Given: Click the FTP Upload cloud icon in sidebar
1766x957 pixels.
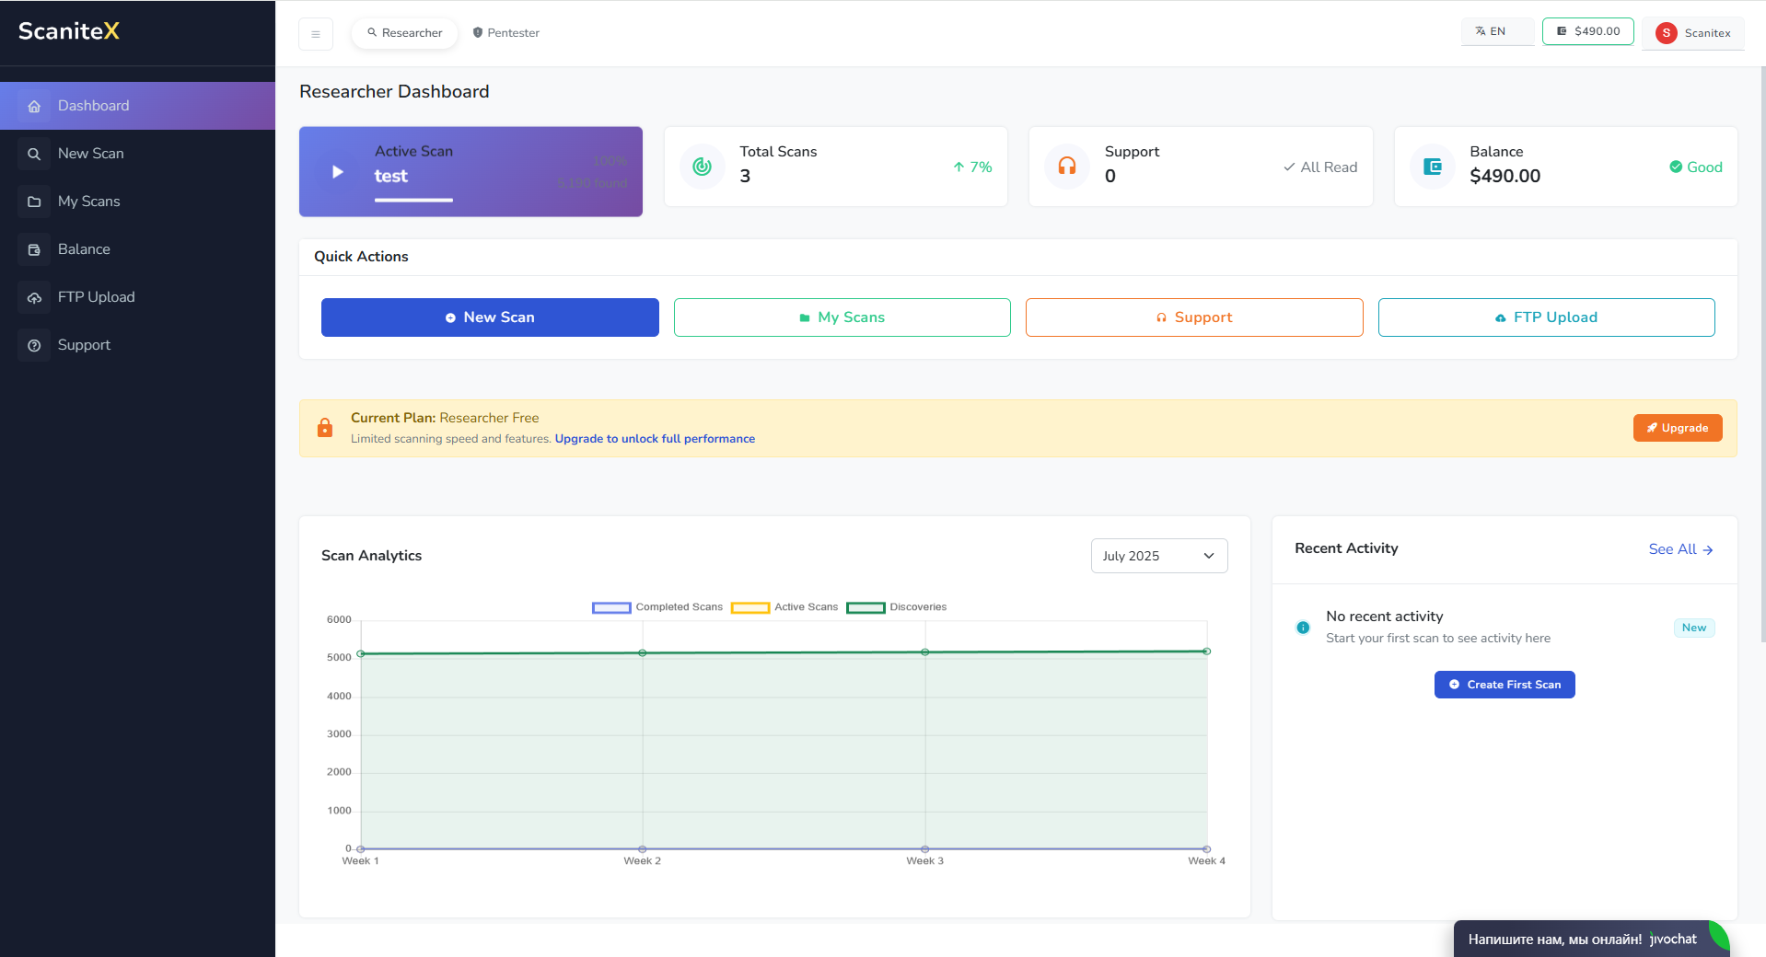Looking at the screenshot, I should (x=34, y=298).
